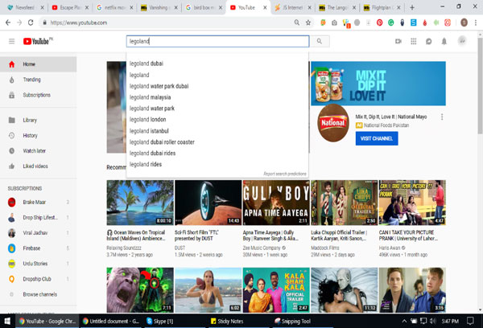Select suggestion 'legoland dubai rides'
This screenshot has height=328, width=483.
click(x=217, y=154)
